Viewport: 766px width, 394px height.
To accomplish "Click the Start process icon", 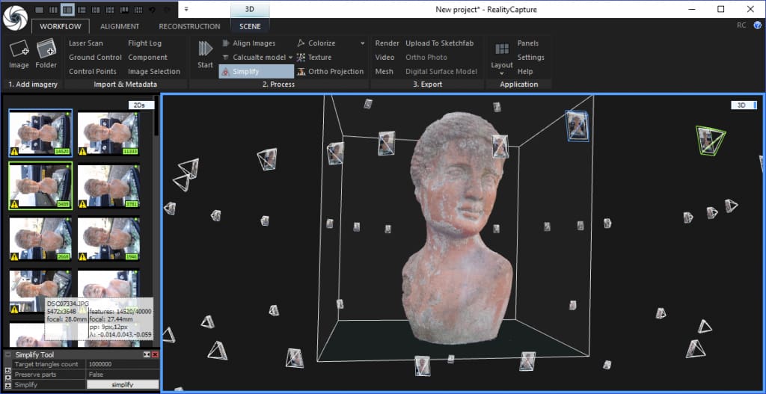I will [205, 49].
